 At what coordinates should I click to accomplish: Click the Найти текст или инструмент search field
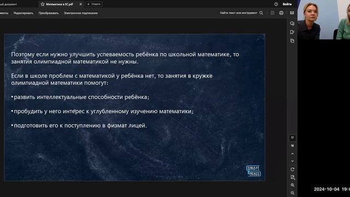pyautogui.click(x=238, y=13)
